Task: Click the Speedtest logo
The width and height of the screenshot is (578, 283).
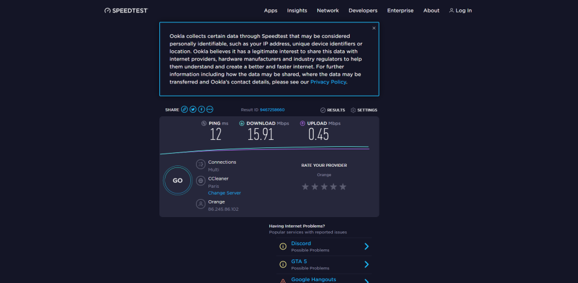Action: pos(126,11)
